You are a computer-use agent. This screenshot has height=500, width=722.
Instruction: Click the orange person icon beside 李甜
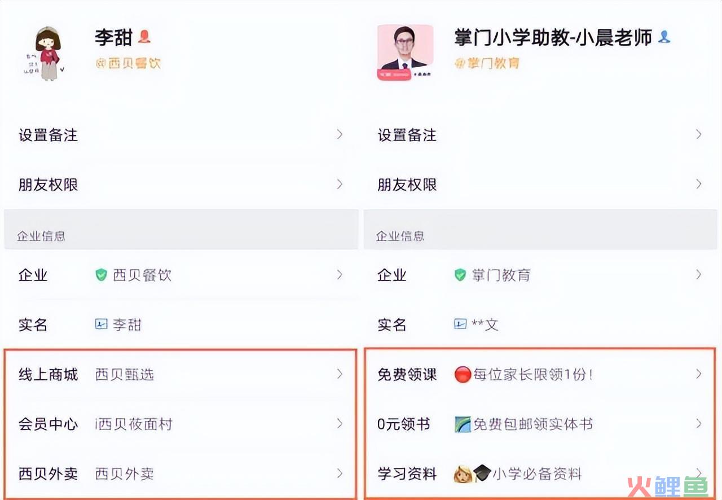point(145,37)
